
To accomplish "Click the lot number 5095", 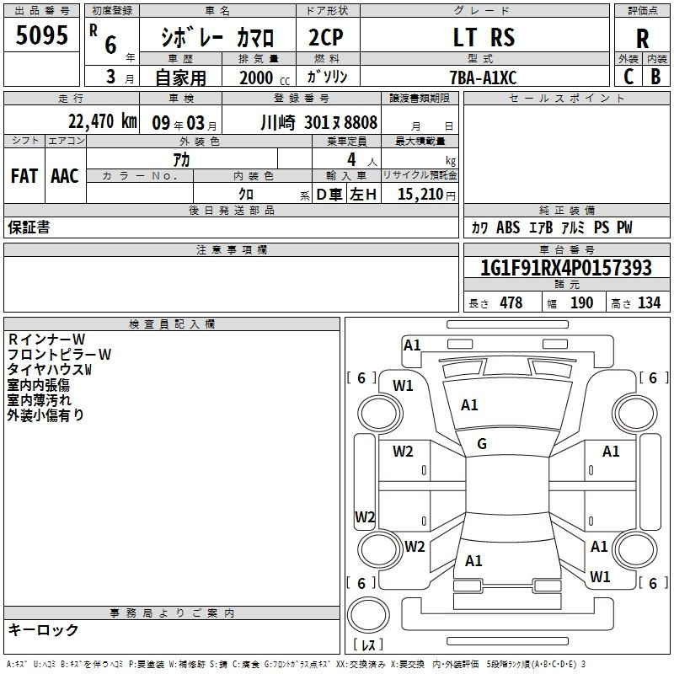I will tap(42, 37).
